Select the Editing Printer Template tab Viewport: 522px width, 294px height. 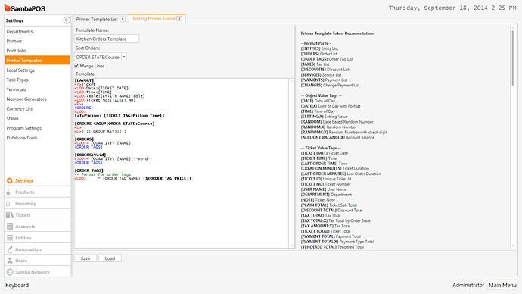(x=154, y=19)
